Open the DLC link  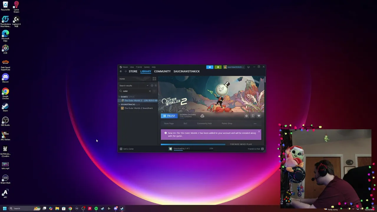click(x=185, y=123)
